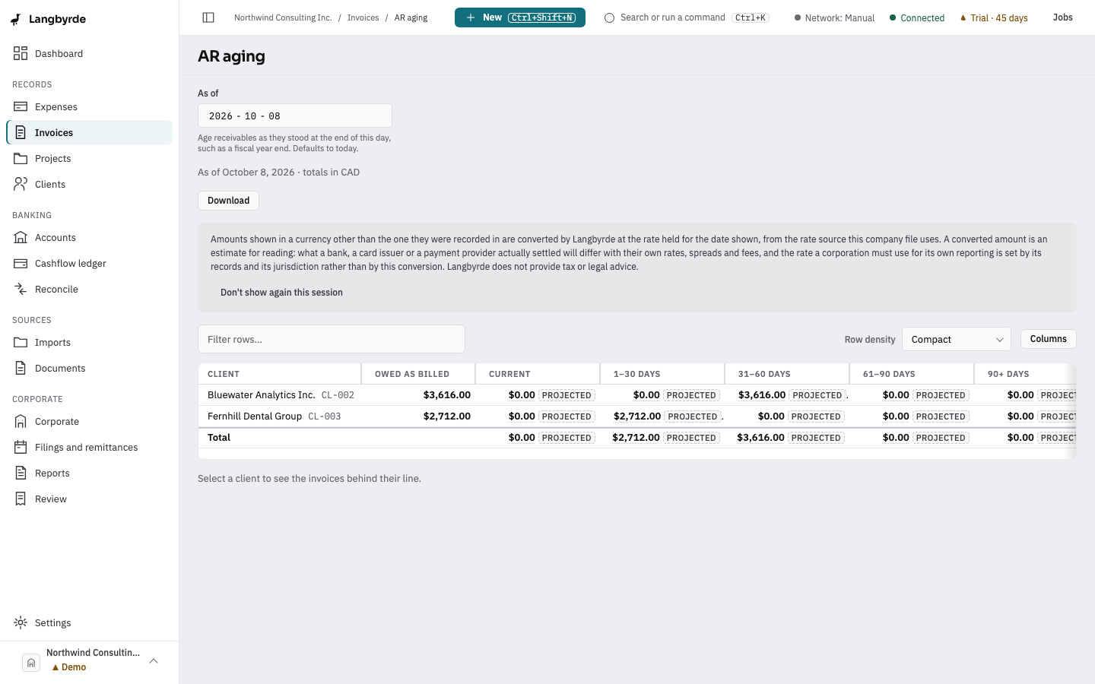Screen dimensions: 1095x684
Task: Click the Settings gear icon
Action: 21,622
